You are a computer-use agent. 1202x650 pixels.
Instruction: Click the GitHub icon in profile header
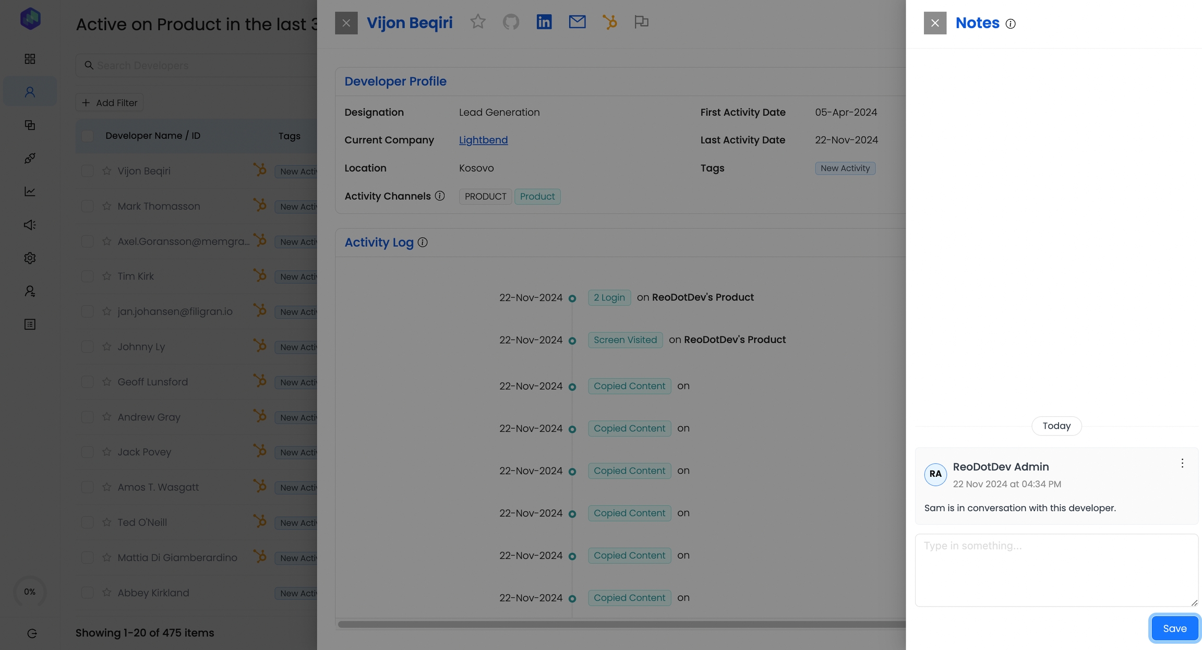pos(511,22)
